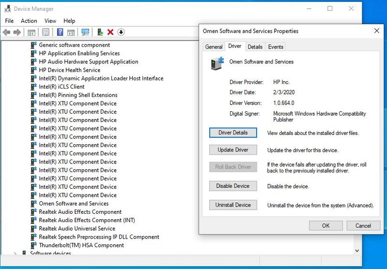
Task: Click the blue Help question mark icon
Action: [60, 32]
